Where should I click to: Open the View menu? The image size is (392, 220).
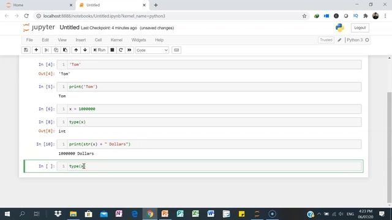click(62, 40)
